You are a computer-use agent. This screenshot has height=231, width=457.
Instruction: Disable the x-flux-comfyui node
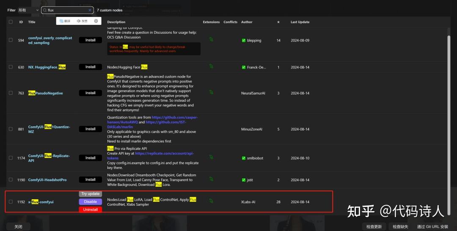pos(91,201)
